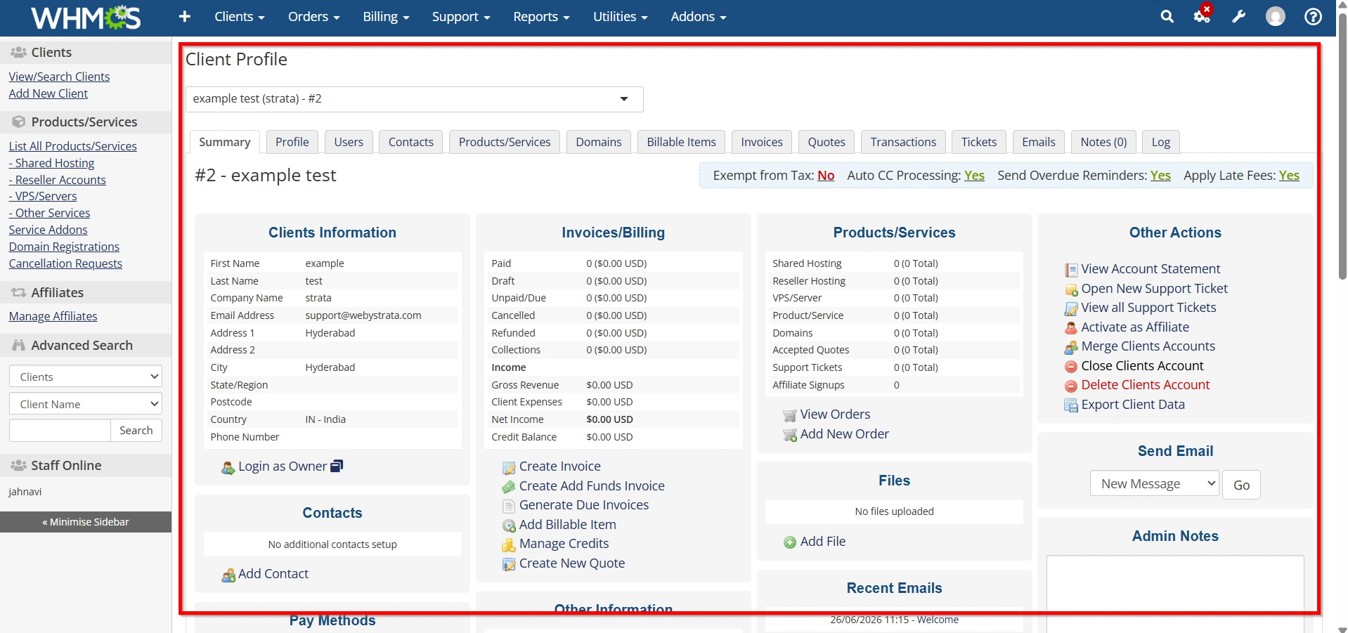Click the green Add File plus icon
This screenshot has height=633, width=1348.
[790, 542]
